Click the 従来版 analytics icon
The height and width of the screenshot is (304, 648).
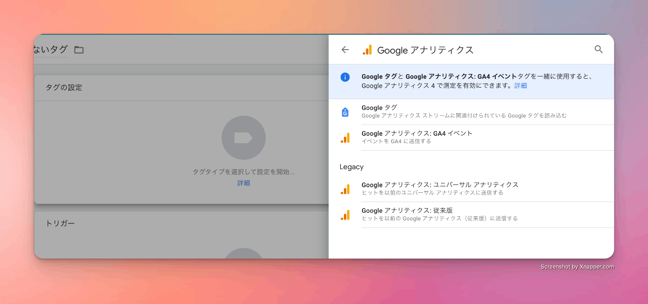click(x=345, y=215)
